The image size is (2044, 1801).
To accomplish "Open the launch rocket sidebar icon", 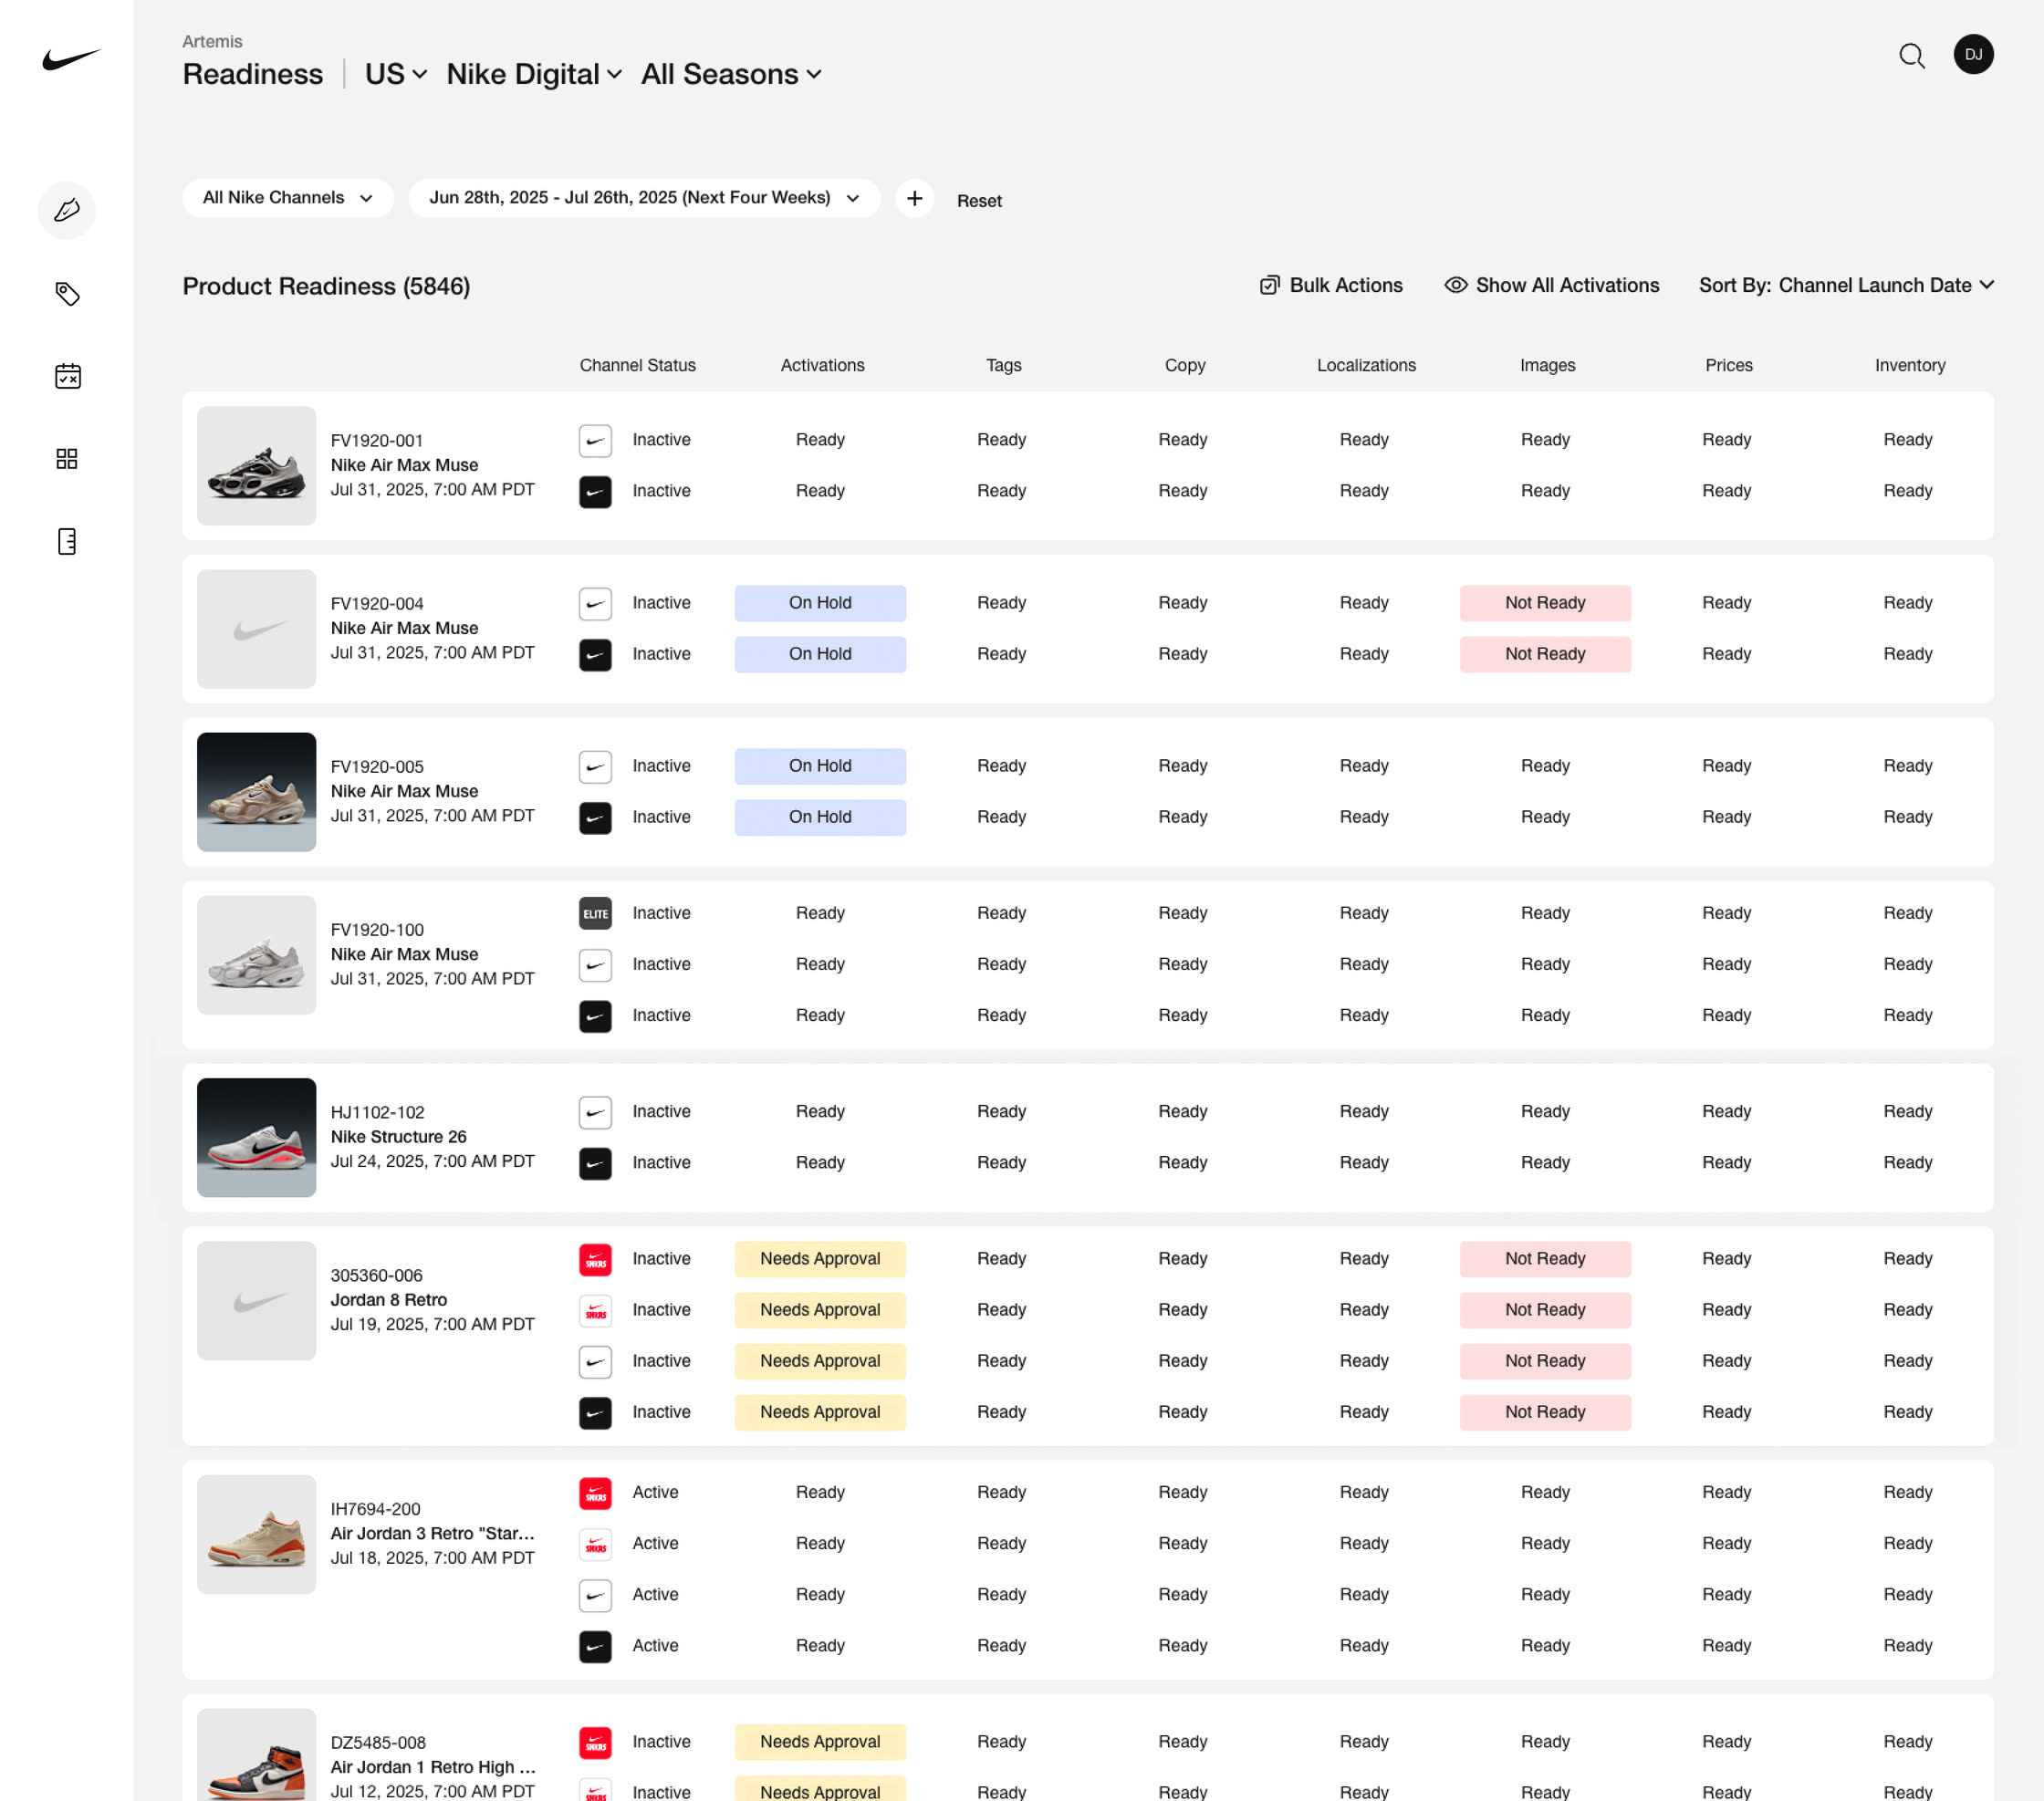I will point(67,210).
